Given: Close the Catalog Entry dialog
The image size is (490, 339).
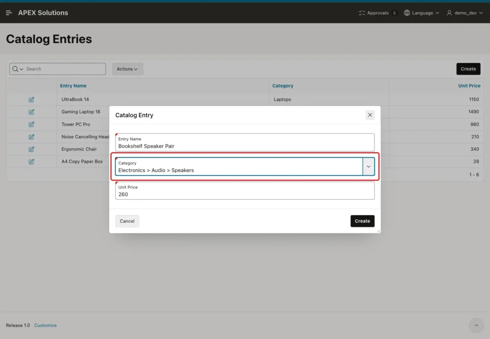Looking at the screenshot, I should [x=370, y=115].
